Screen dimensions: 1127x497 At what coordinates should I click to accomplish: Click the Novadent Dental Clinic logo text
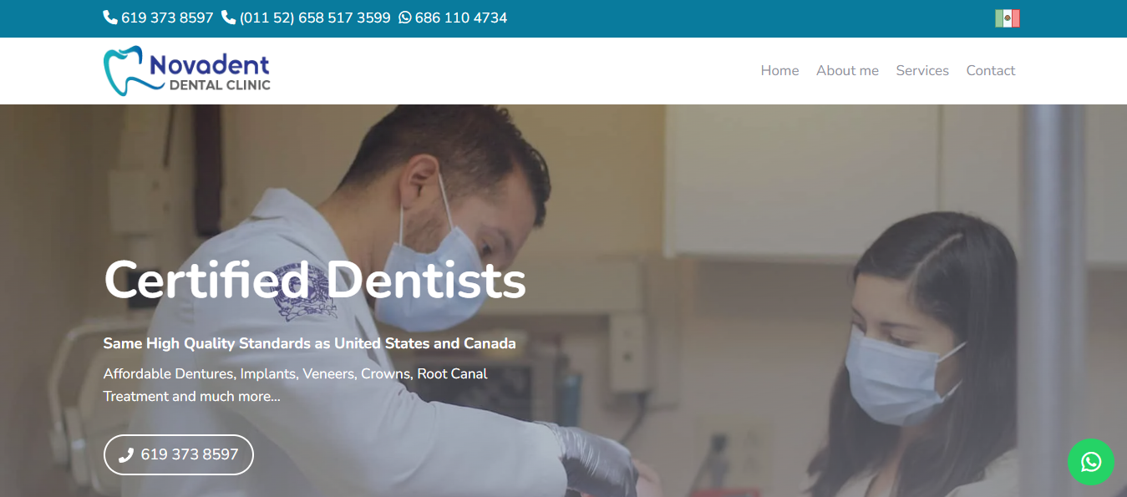210,72
